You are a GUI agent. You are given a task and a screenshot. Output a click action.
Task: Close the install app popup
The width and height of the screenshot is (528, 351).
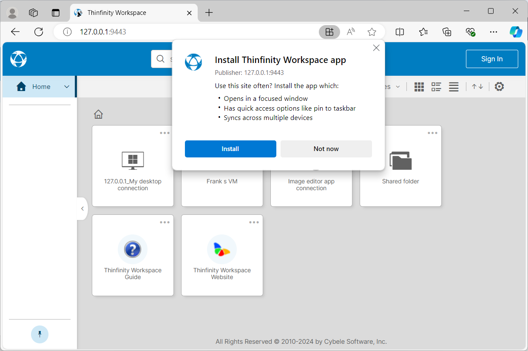coord(376,48)
